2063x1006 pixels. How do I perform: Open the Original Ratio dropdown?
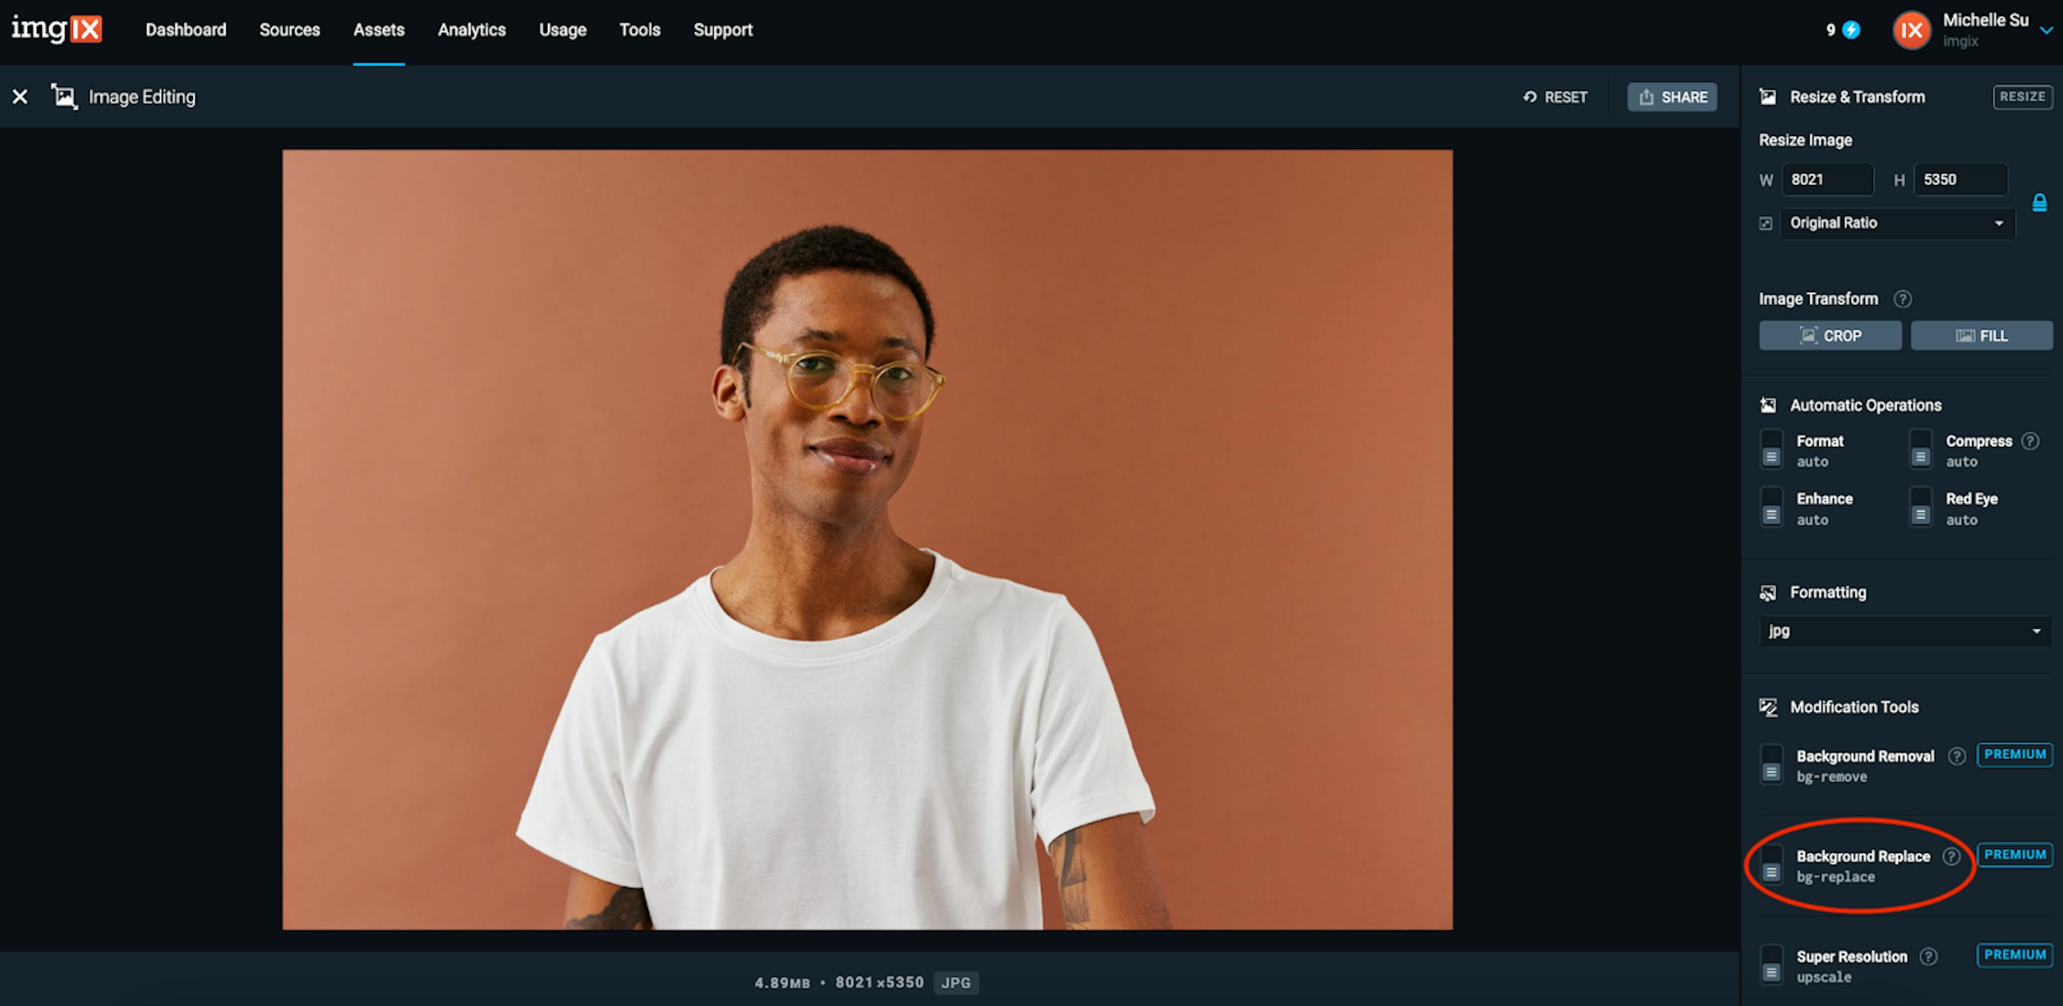(x=1897, y=224)
